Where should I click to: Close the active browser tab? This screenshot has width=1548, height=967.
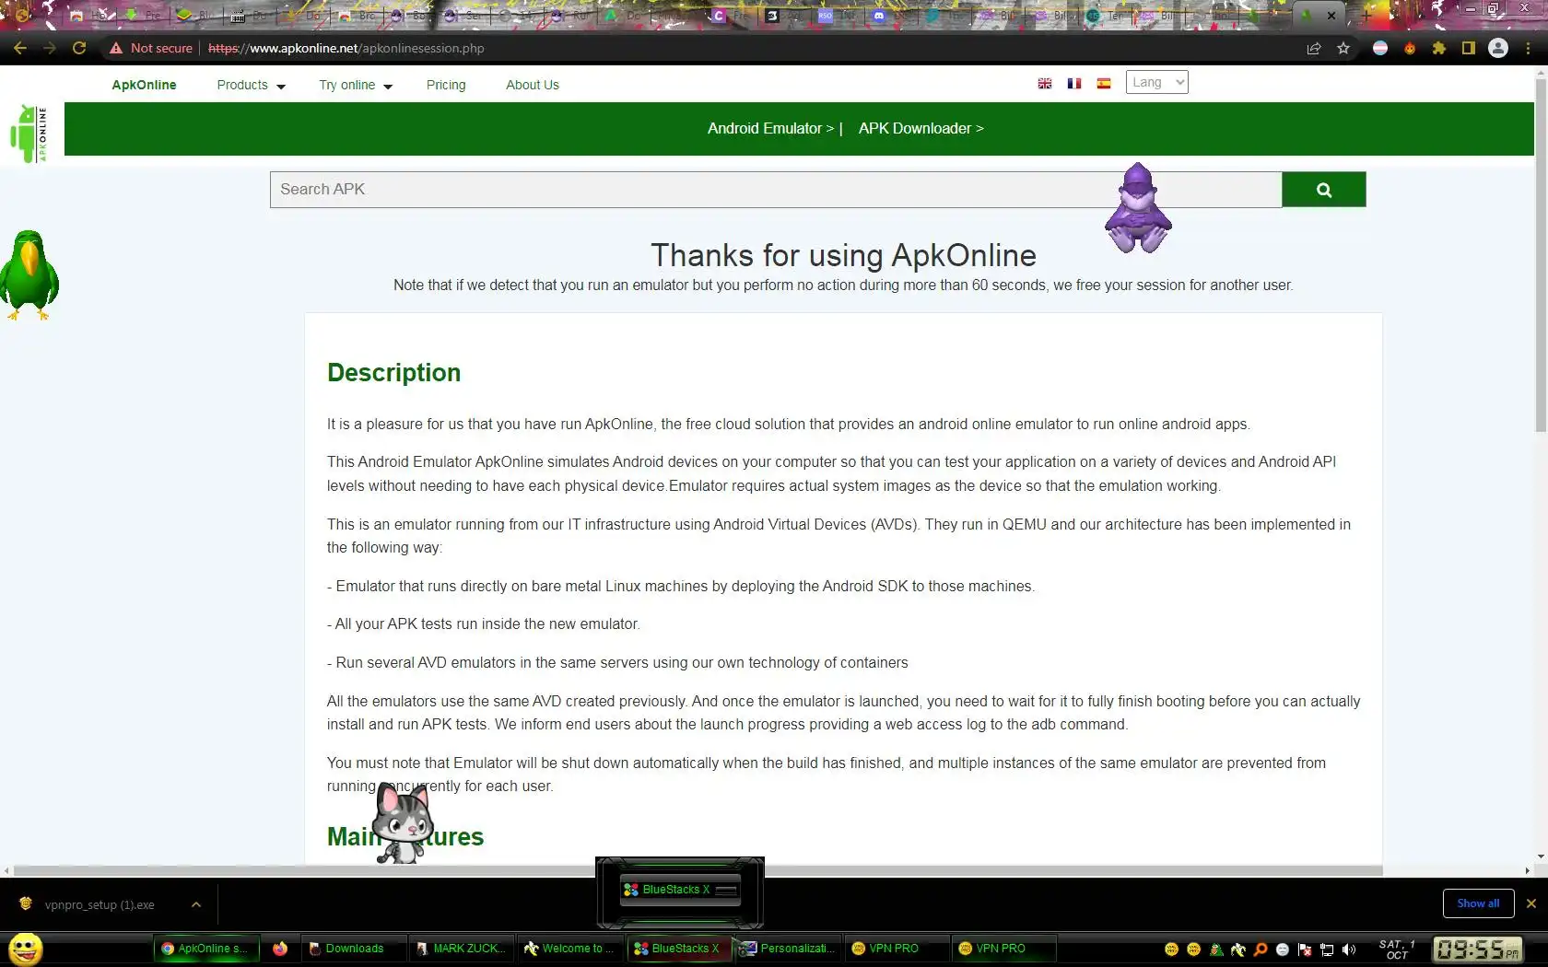(x=1331, y=16)
